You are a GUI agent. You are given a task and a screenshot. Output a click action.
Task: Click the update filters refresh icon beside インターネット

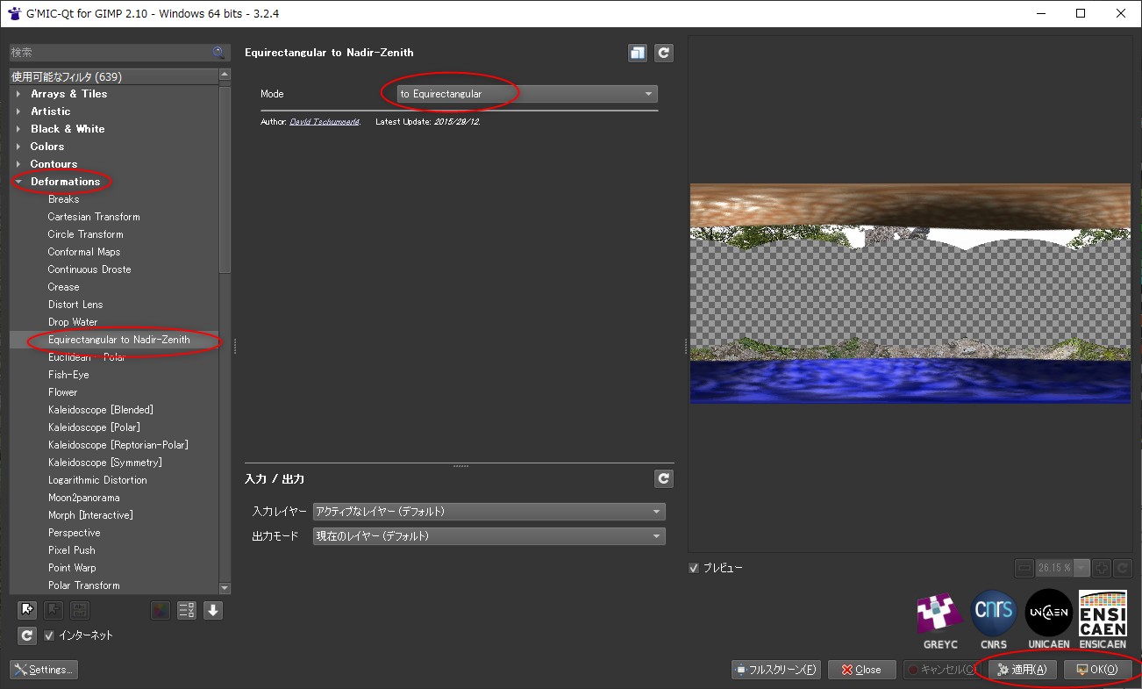coord(27,635)
